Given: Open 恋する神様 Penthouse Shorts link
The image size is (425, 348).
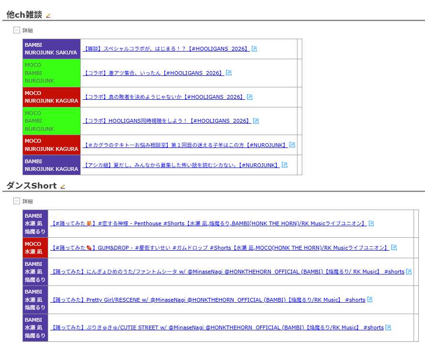Looking at the screenshot, I should pos(208,223).
